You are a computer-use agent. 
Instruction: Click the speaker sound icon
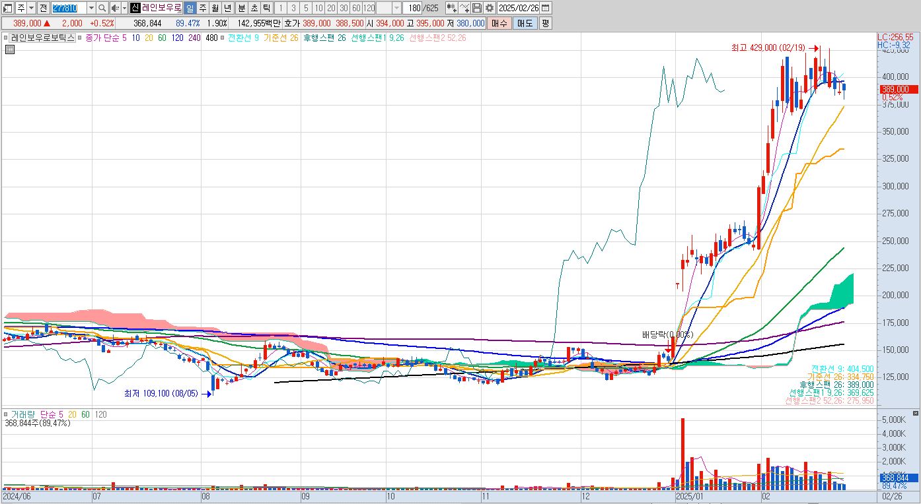point(115,8)
